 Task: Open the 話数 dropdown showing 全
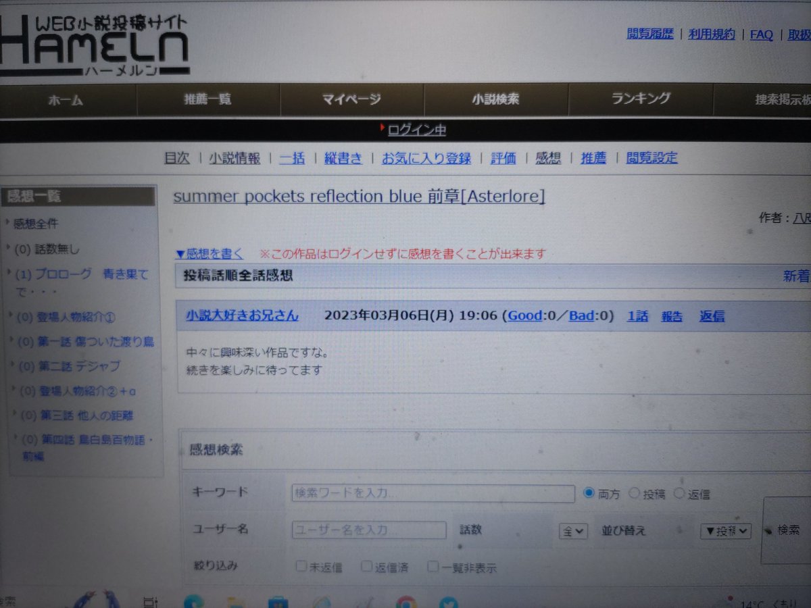click(x=574, y=531)
